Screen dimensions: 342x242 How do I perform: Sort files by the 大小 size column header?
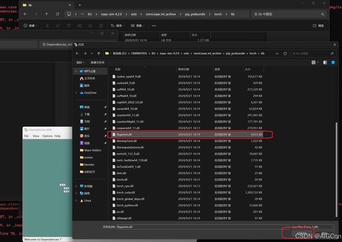[247, 69]
